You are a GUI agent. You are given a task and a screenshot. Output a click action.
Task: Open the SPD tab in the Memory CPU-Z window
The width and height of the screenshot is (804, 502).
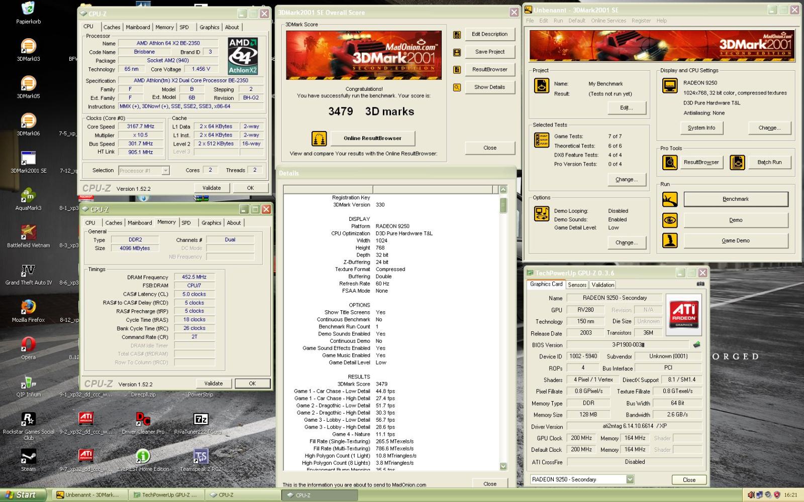coord(186,223)
